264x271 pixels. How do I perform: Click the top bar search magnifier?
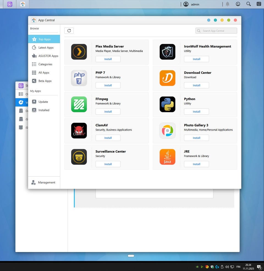click(249, 4)
